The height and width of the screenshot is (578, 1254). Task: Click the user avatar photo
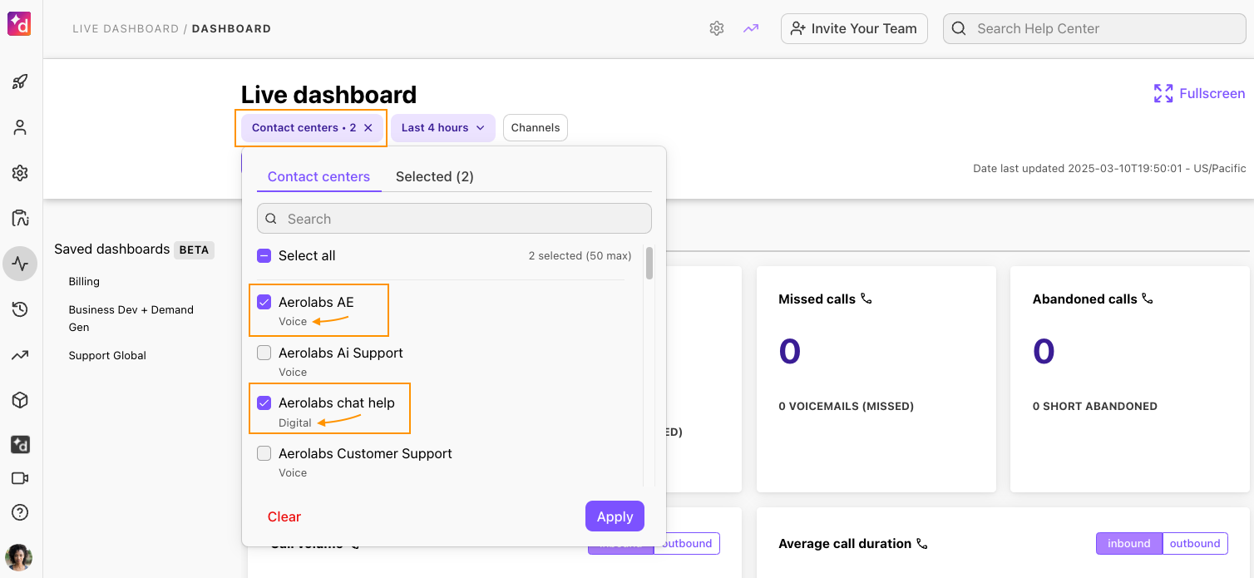[19, 557]
